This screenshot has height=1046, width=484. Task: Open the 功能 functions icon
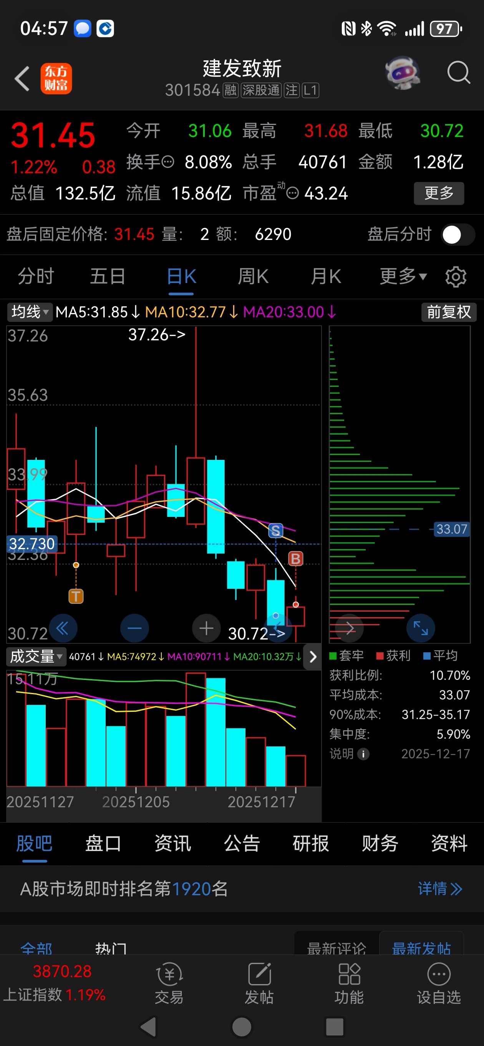point(349,983)
